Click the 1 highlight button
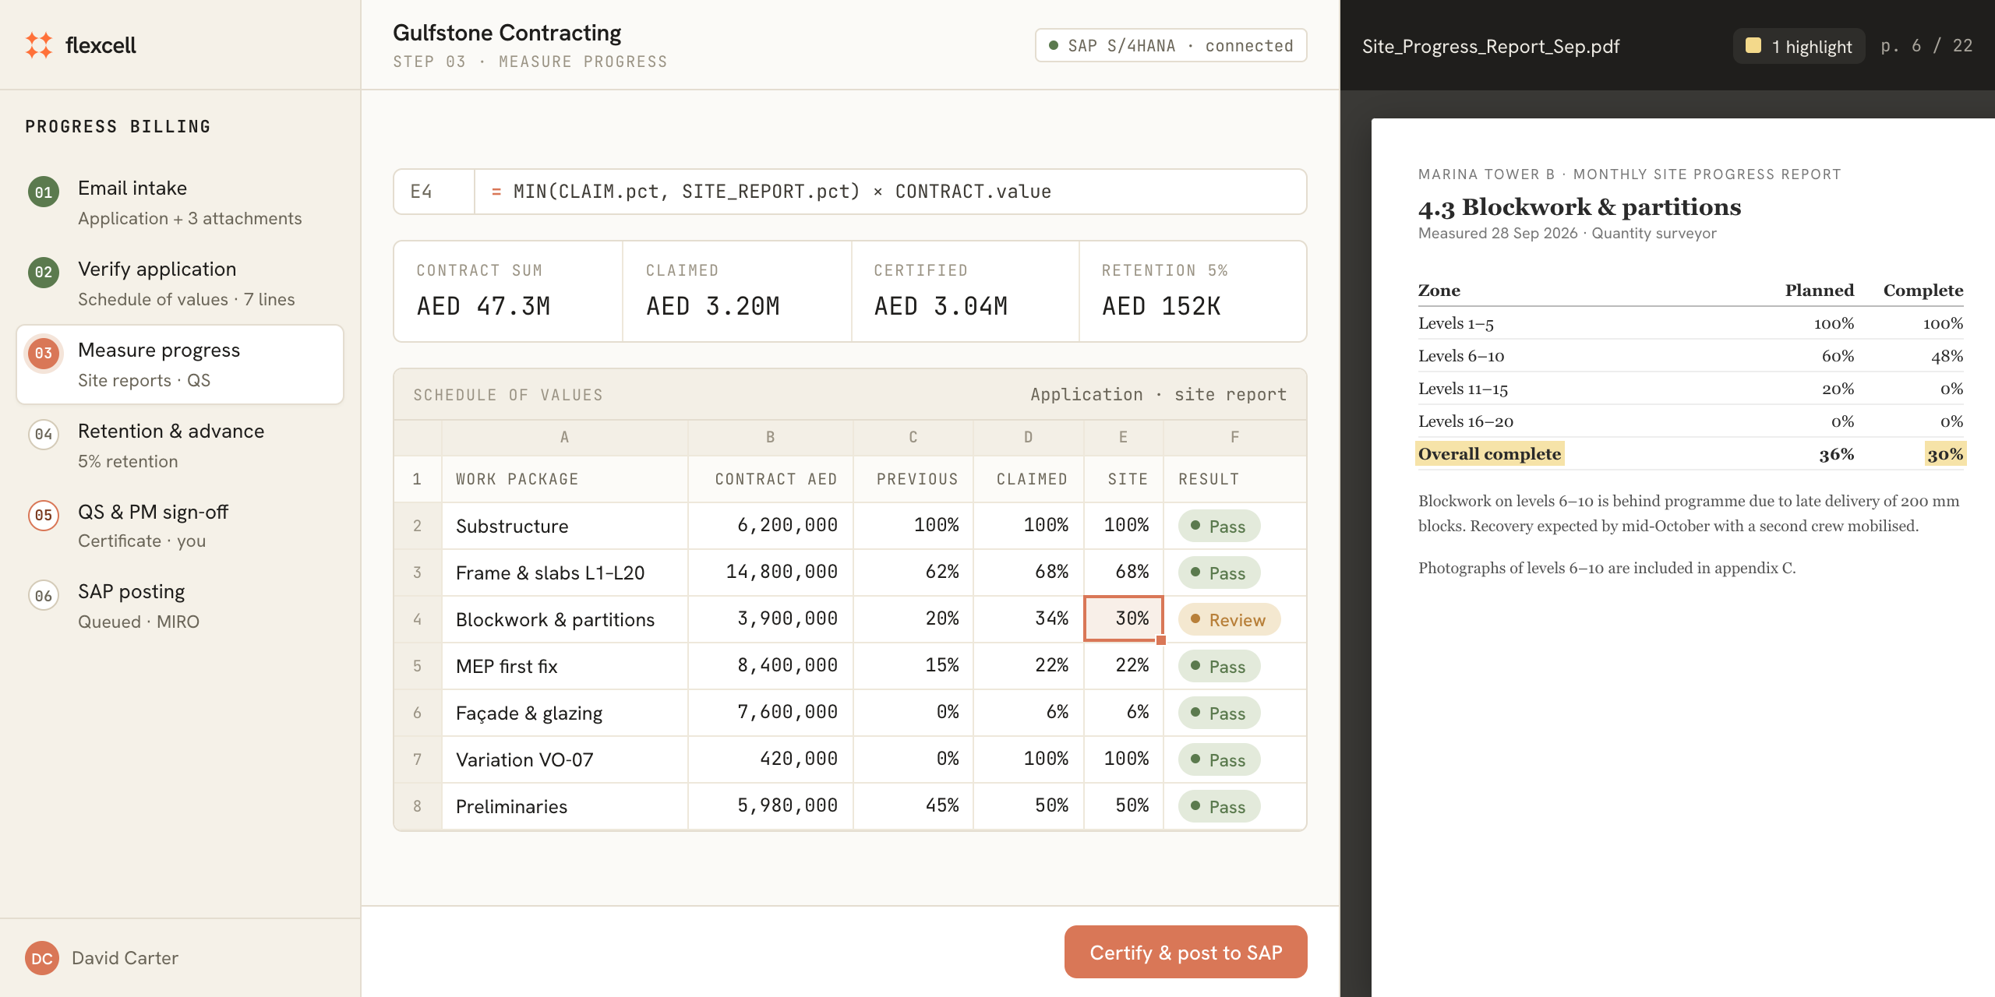This screenshot has width=1995, height=997. click(1799, 46)
